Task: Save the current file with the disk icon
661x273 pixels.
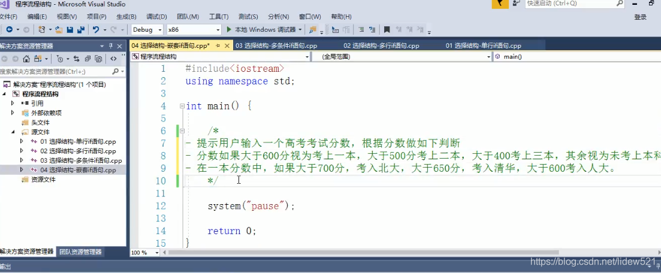Action: tap(70, 29)
